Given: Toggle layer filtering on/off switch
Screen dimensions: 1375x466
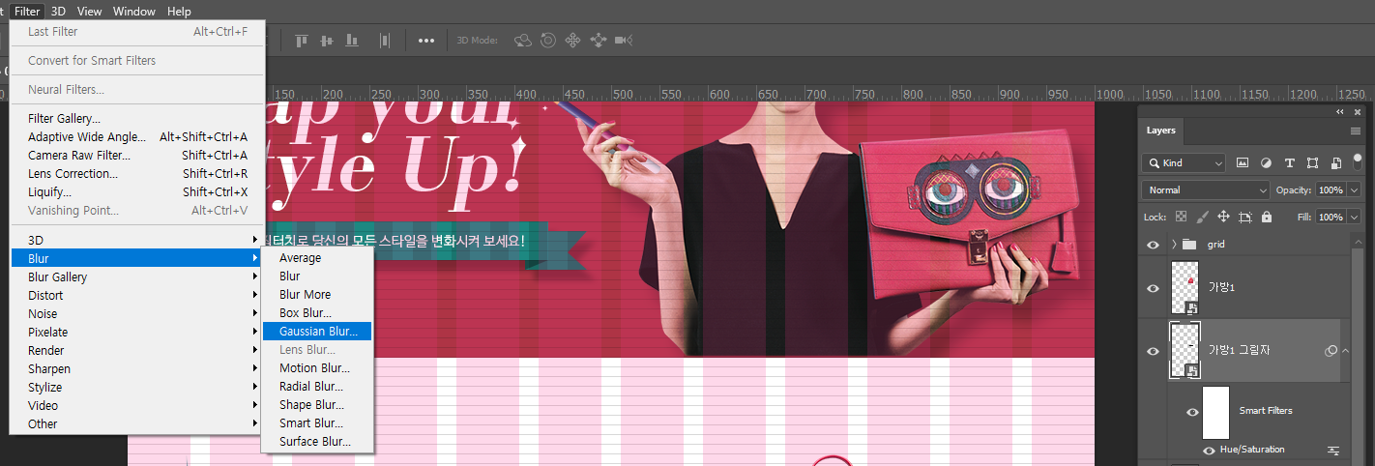Looking at the screenshot, I should pos(1357,162).
